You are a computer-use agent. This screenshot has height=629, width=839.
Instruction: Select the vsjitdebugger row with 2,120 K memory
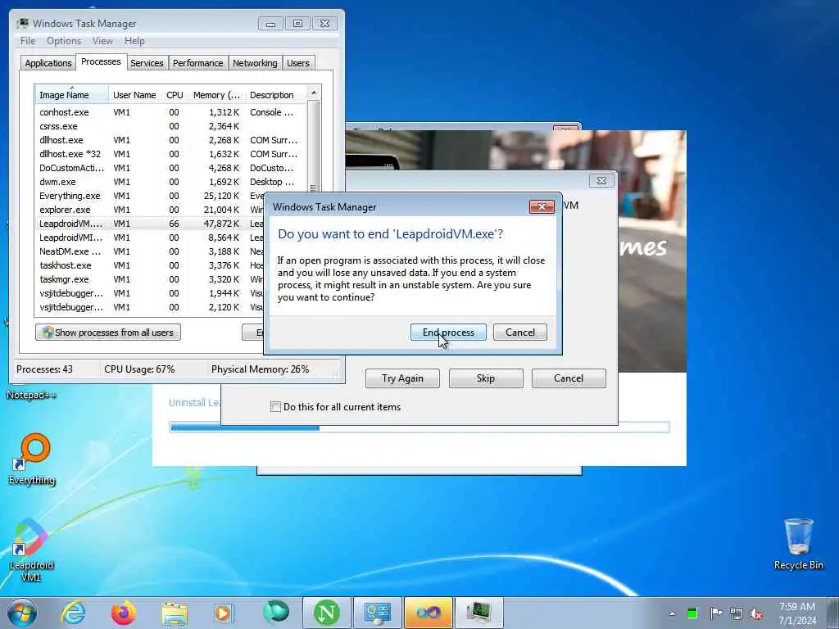(x=150, y=307)
